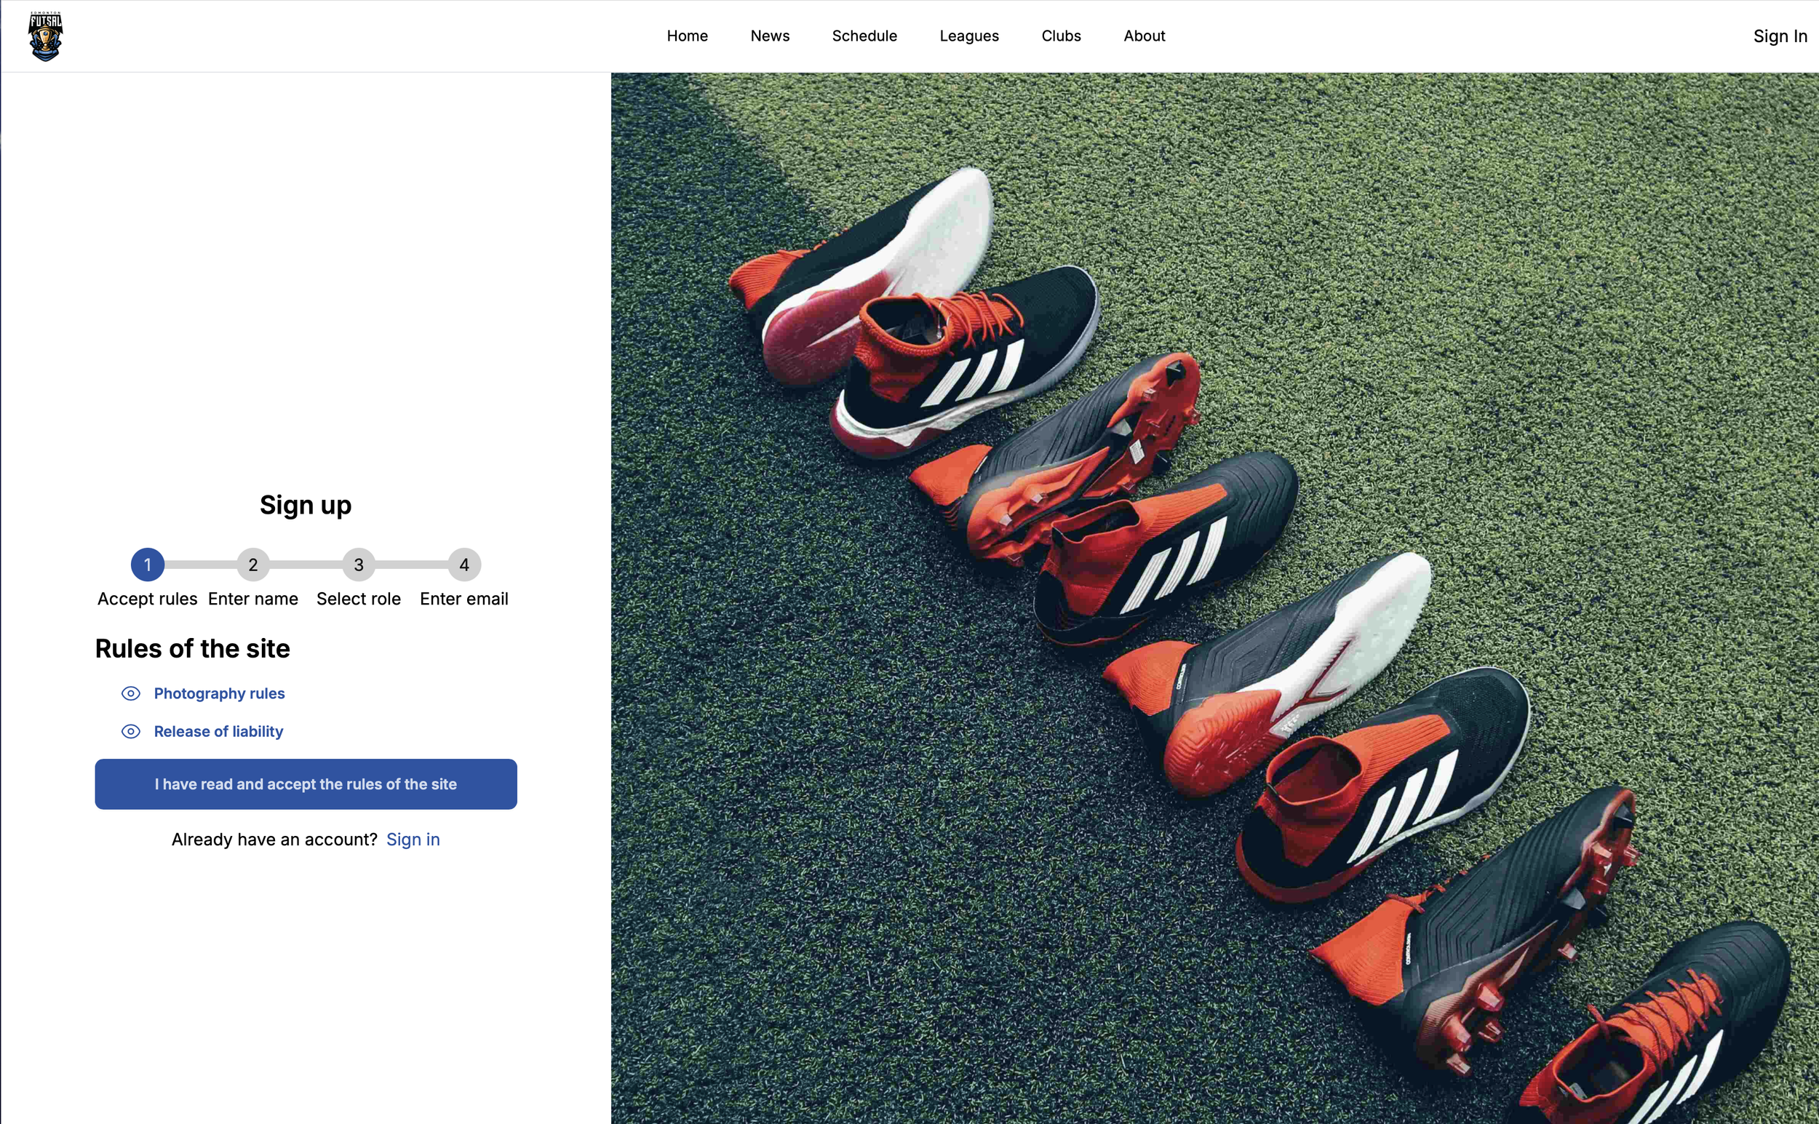Visit the About page
1819x1124 pixels.
coord(1144,36)
